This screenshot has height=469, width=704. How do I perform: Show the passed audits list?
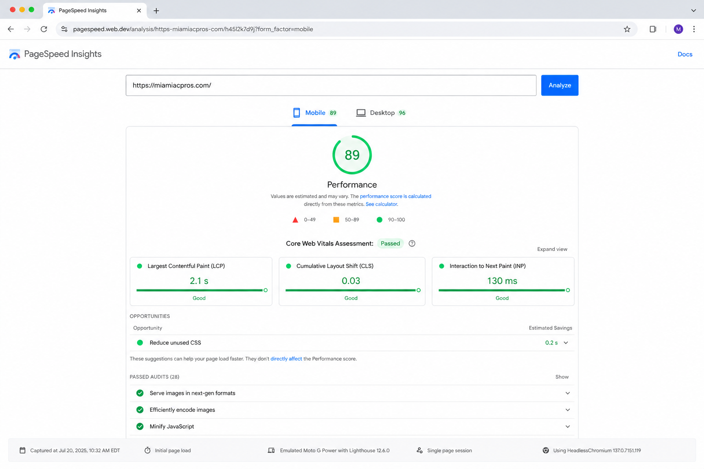562,377
